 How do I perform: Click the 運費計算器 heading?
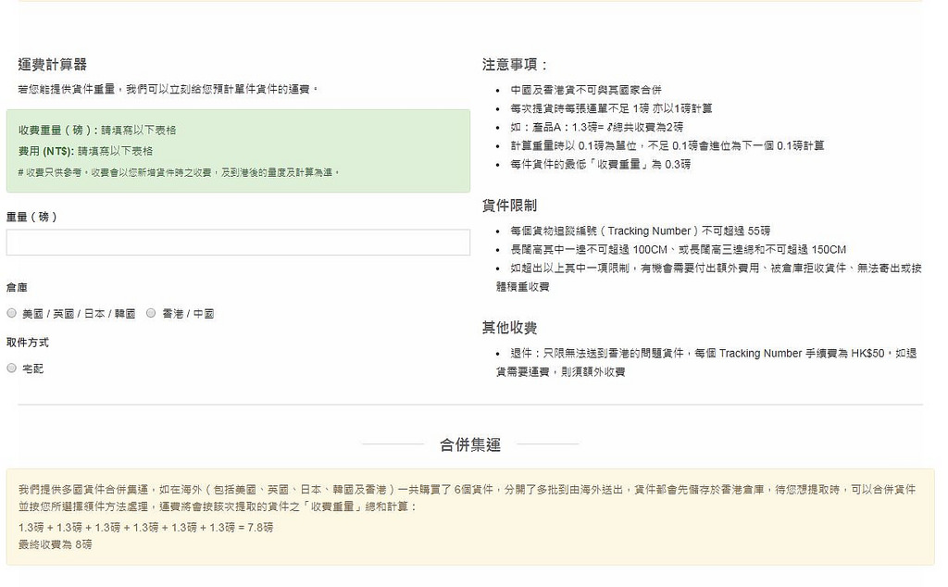pos(53,64)
